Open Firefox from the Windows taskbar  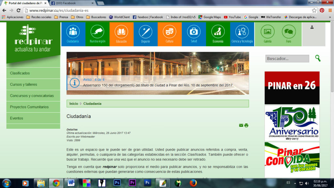[x=193, y=183]
